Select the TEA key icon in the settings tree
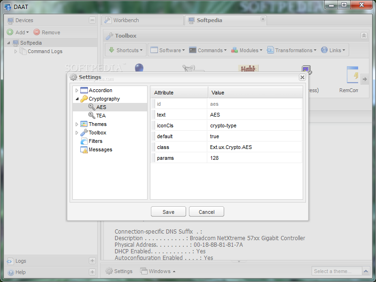376x282 pixels. (92, 115)
